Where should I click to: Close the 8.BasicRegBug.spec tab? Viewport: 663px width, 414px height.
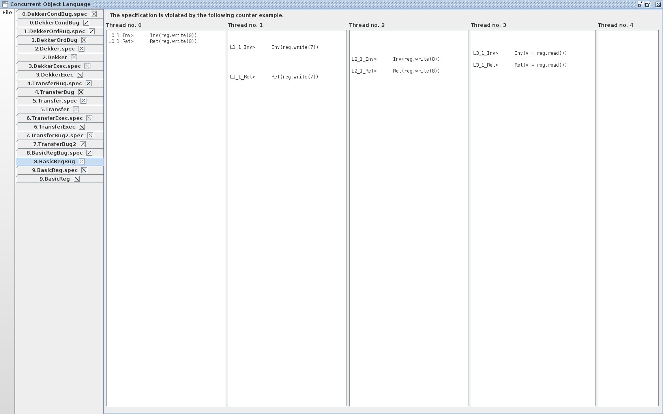point(89,153)
